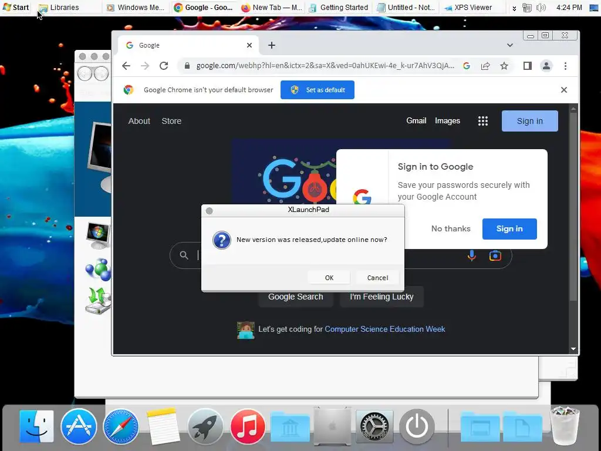
Task: Switch to Untitled Notepad taskbar item
Action: click(x=406, y=8)
